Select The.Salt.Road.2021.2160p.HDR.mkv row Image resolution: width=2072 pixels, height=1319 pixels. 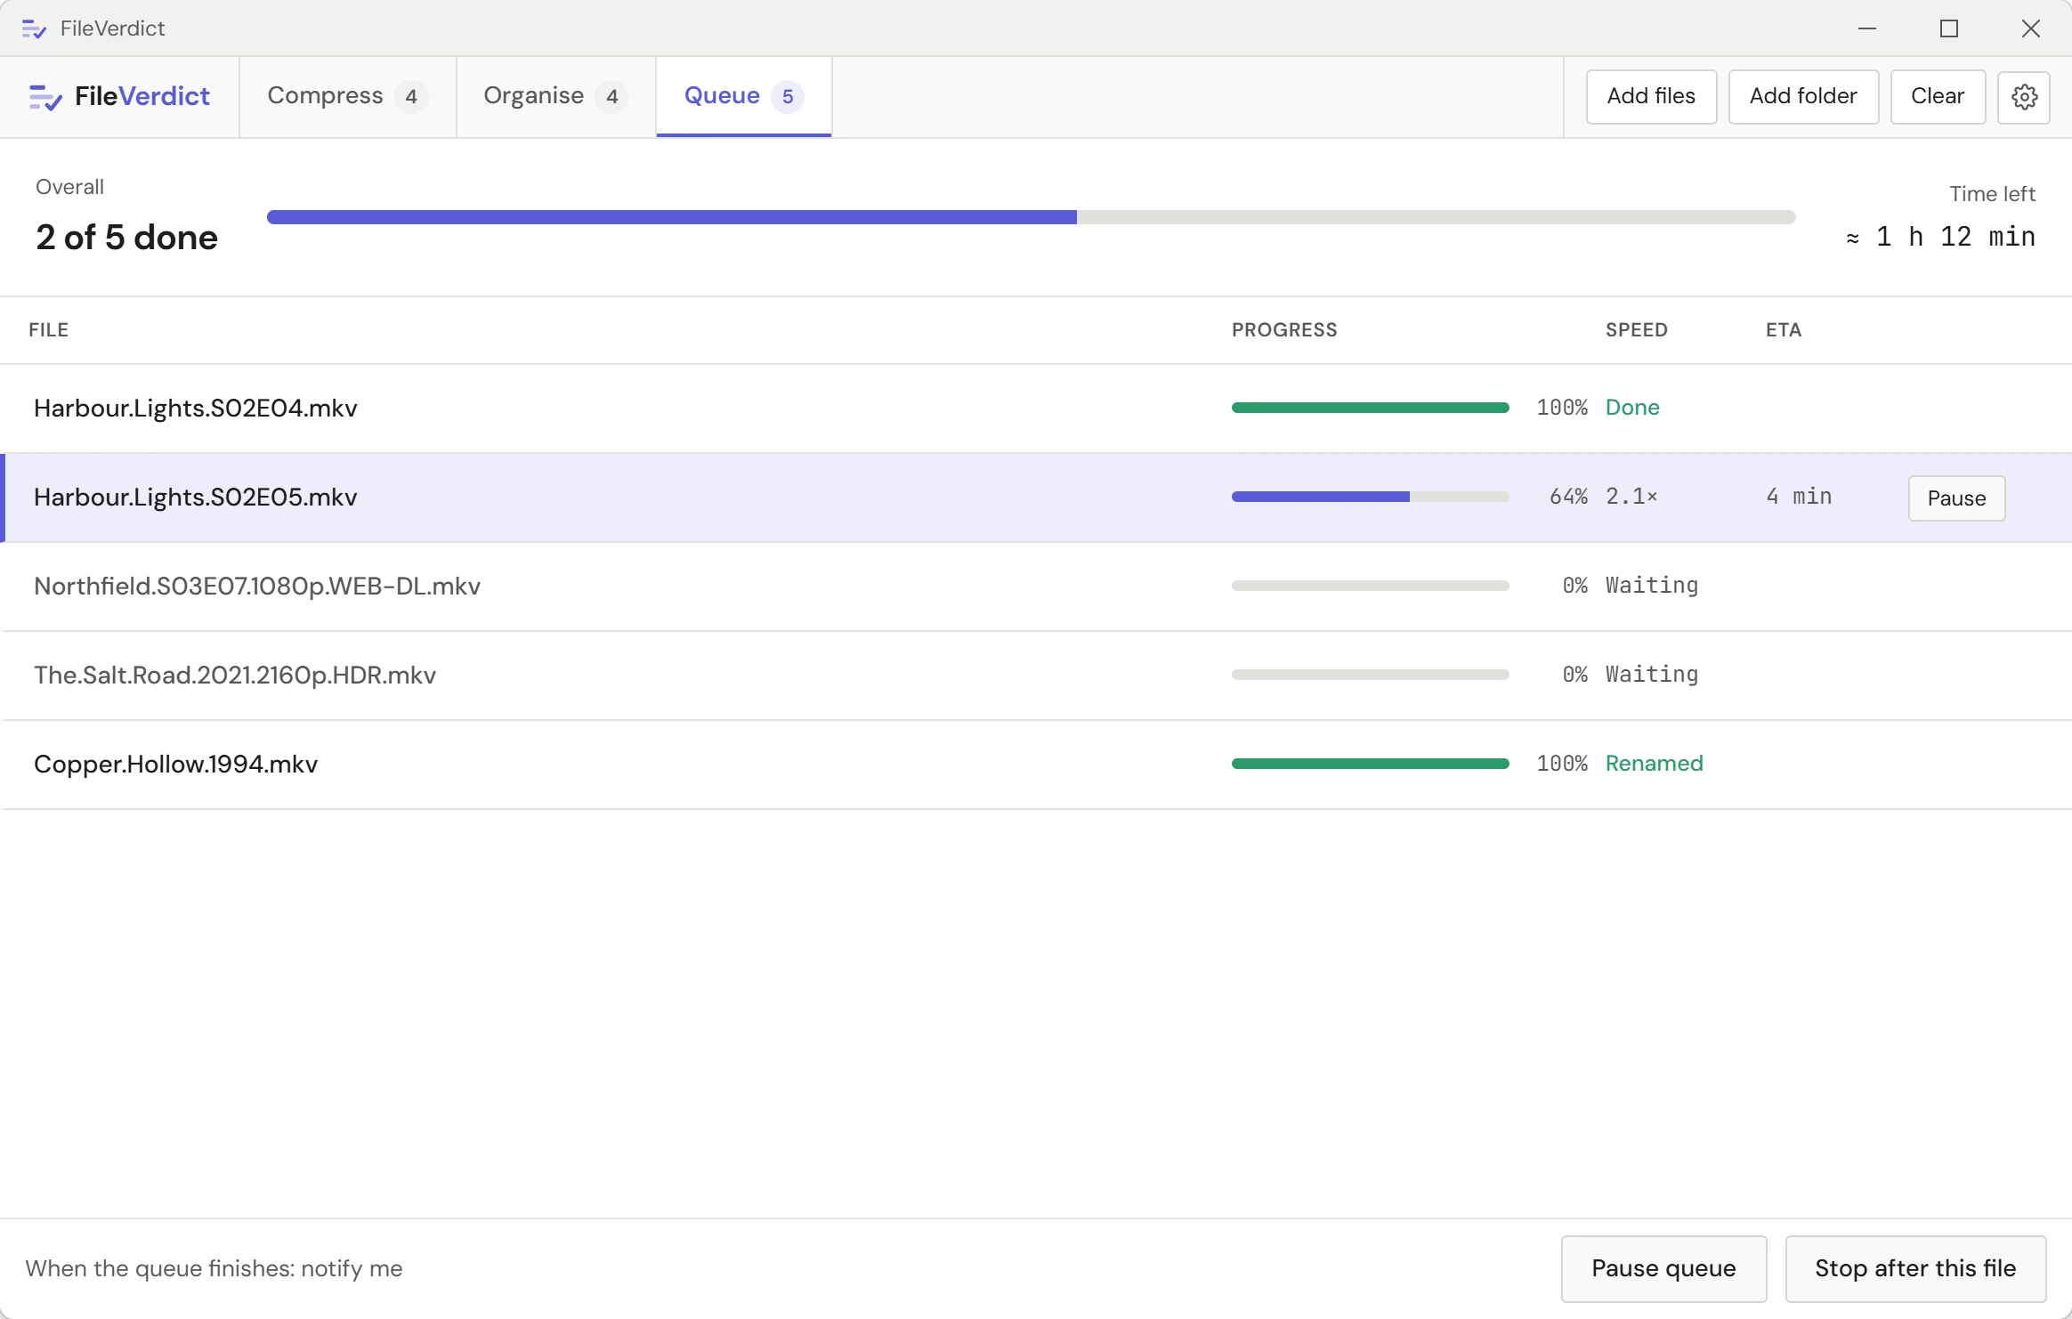(1036, 676)
